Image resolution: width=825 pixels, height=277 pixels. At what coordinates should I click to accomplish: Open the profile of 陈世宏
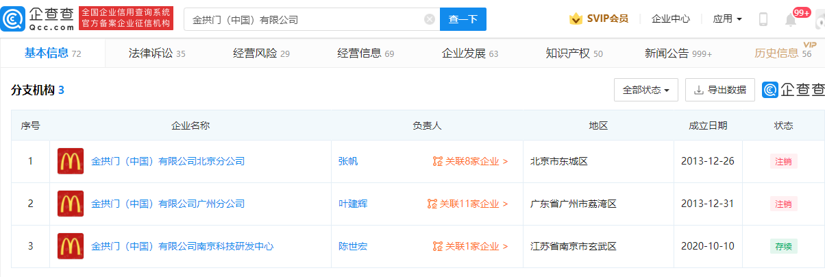[x=353, y=246]
